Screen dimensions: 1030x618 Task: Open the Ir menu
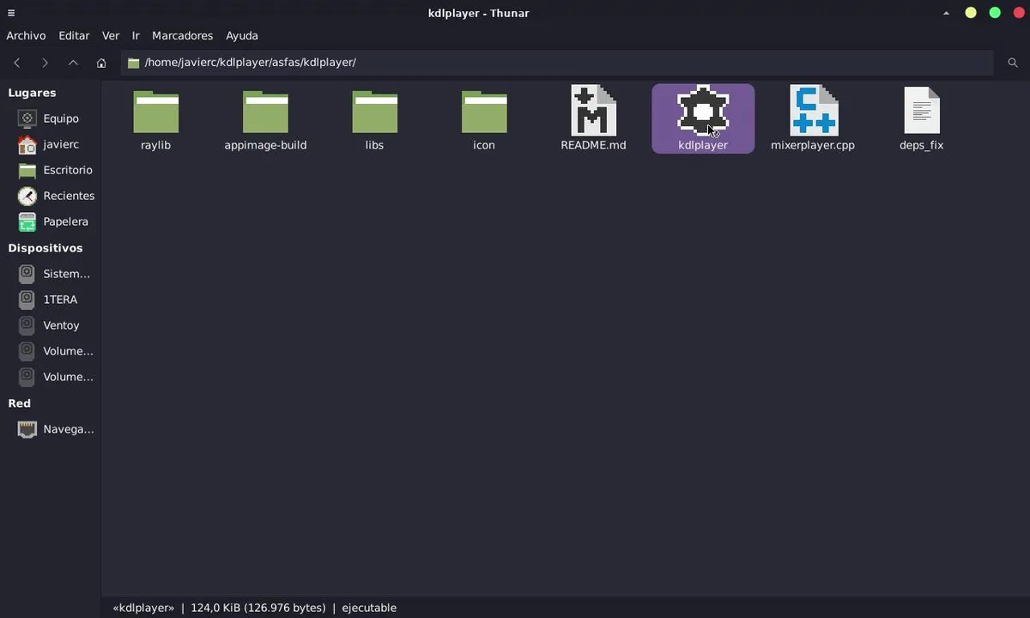tap(136, 35)
